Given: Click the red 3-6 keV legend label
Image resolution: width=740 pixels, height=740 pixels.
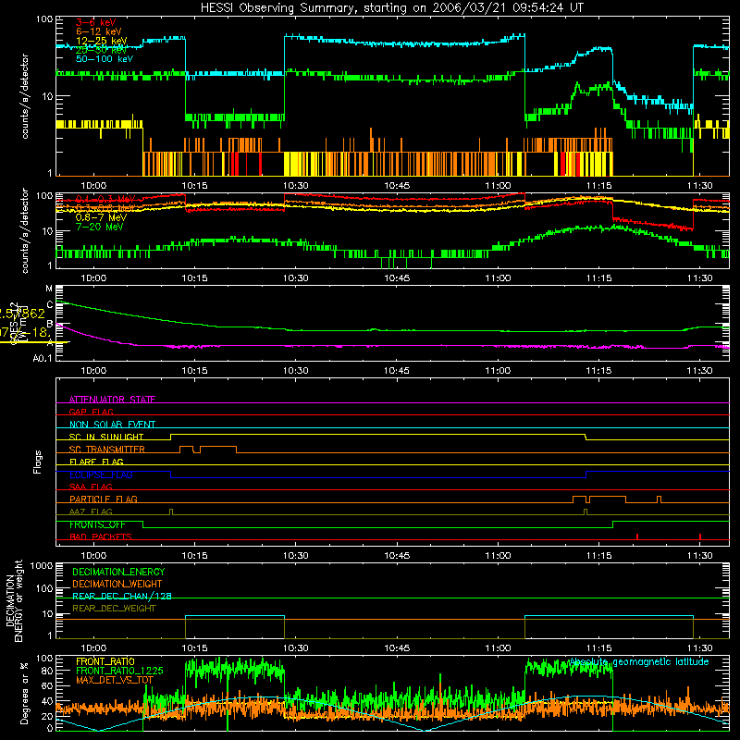Looking at the screenshot, I should (96, 22).
